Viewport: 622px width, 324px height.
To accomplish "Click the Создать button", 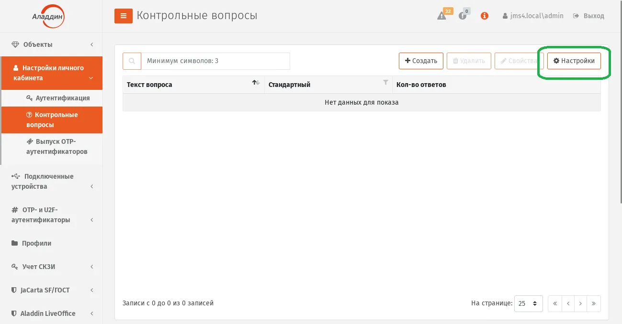I will 421,61.
